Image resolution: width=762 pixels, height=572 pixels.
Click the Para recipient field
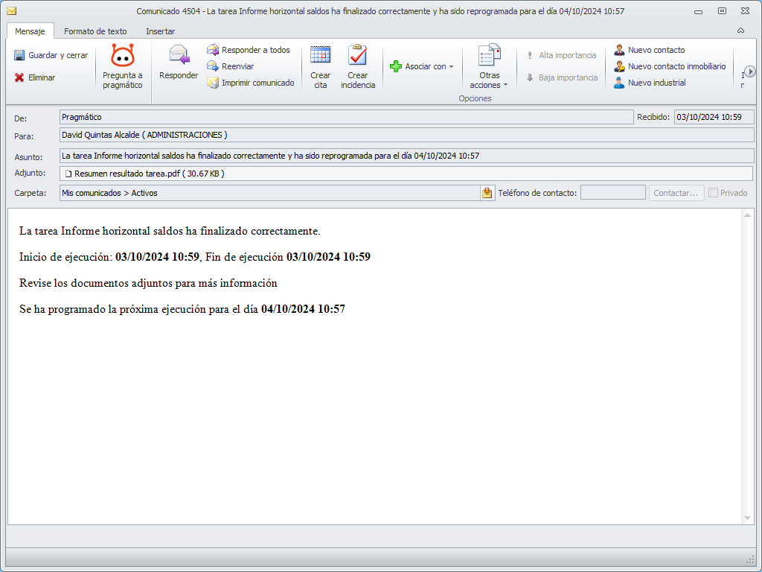coord(407,136)
